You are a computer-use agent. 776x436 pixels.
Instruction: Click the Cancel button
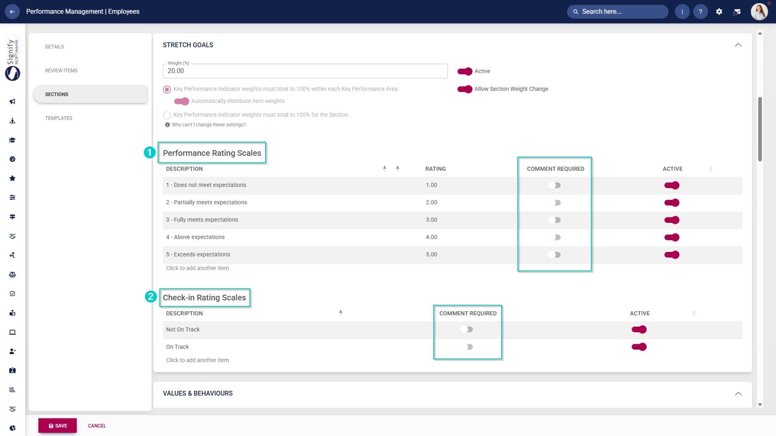coord(97,426)
